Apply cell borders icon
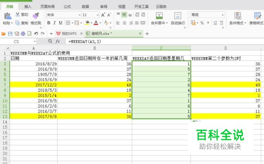The height and width of the screenshot is (164, 264). coord(68,23)
